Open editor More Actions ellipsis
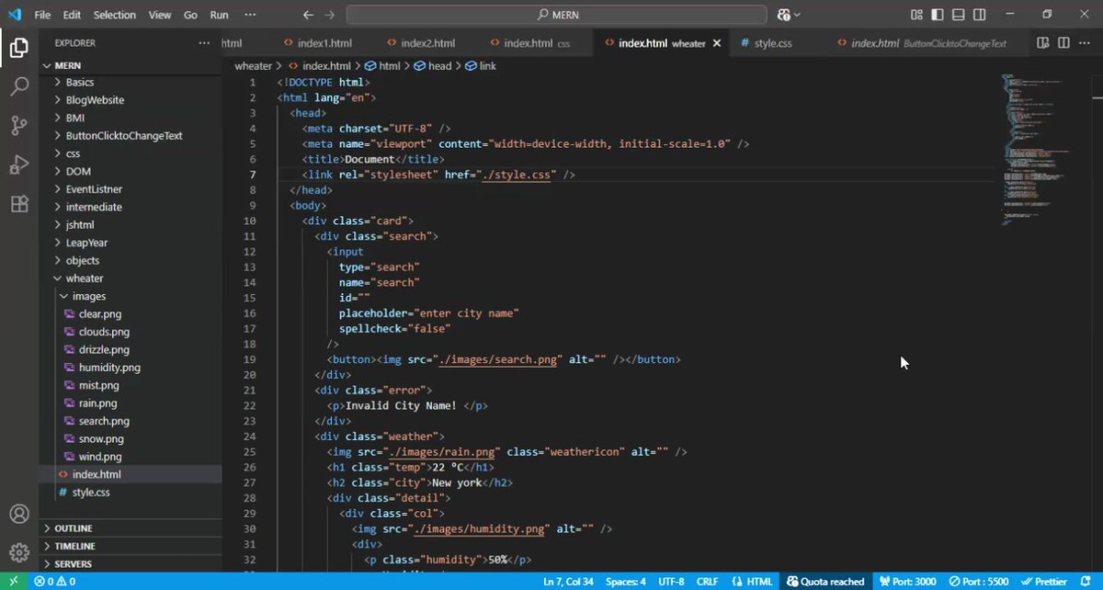This screenshot has height=590, width=1103. point(1086,43)
